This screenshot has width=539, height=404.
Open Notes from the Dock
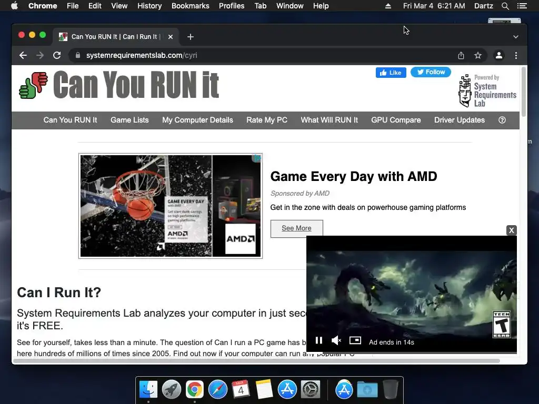click(x=264, y=390)
